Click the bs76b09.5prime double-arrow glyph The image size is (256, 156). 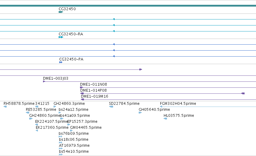click(x=60, y=137)
